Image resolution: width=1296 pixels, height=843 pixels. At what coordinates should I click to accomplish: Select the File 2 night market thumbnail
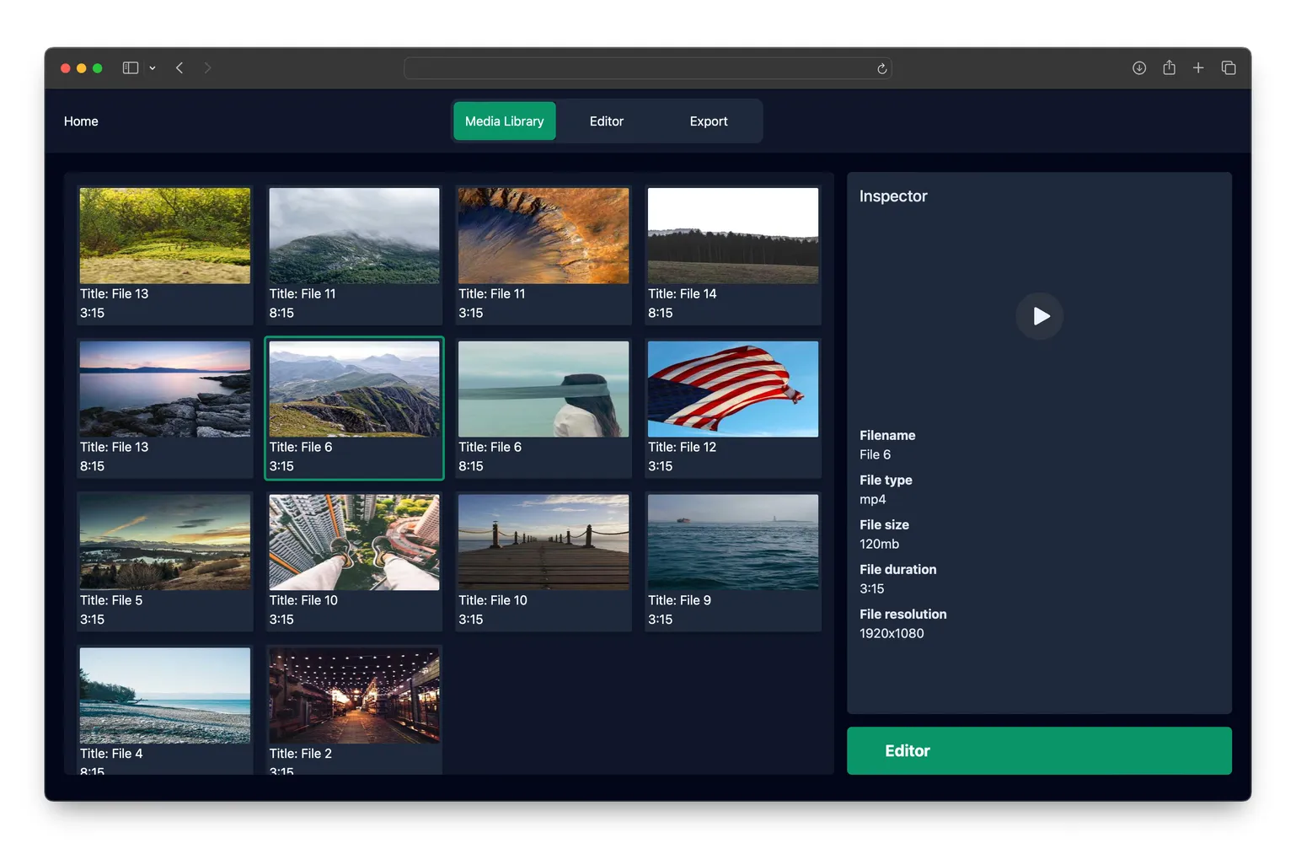coord(354,696)
